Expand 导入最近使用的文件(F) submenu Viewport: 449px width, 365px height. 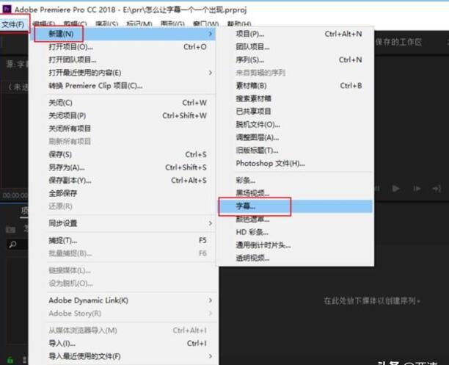coord(123,356)
